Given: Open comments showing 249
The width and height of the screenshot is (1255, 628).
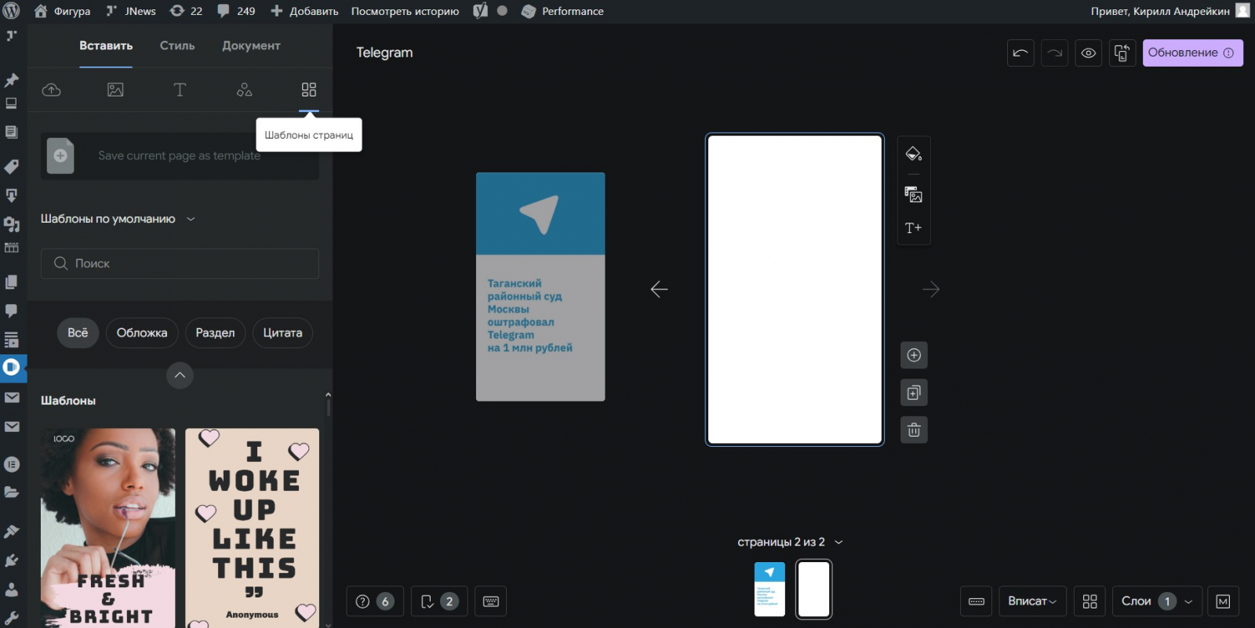Looking at the screenshot, I should (x=236, y=11).
